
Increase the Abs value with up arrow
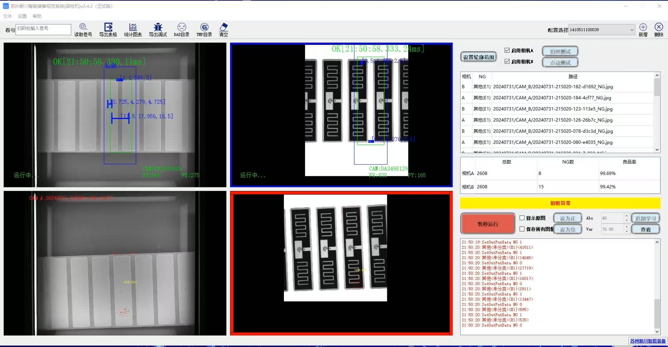(x=627, y=216)
